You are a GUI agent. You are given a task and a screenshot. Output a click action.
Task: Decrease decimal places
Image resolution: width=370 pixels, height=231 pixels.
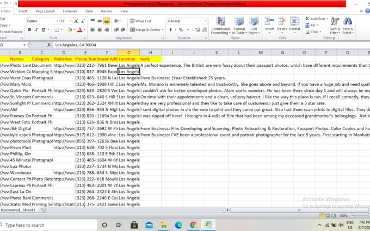[205, 30]
